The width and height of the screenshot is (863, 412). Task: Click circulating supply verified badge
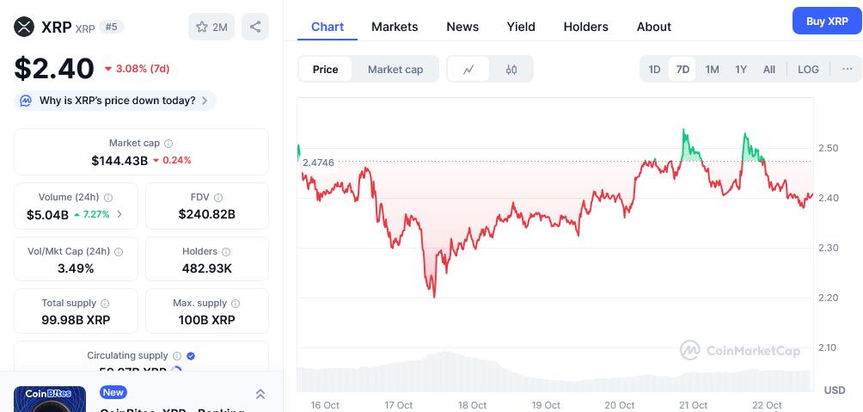pos(191,356)
